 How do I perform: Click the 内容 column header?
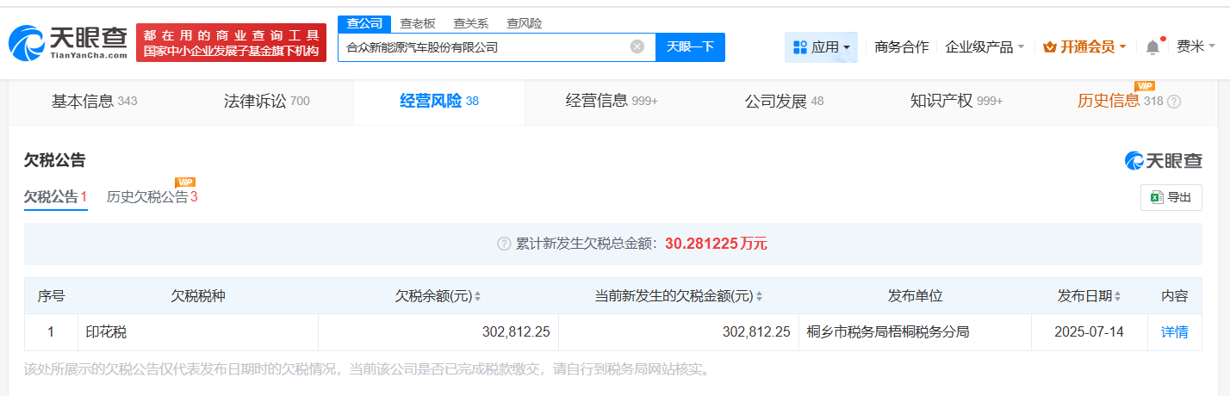point(1174,296)
